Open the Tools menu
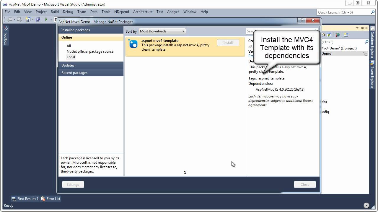This screenshot has width=378, height=212. click(x=106, y=12)
